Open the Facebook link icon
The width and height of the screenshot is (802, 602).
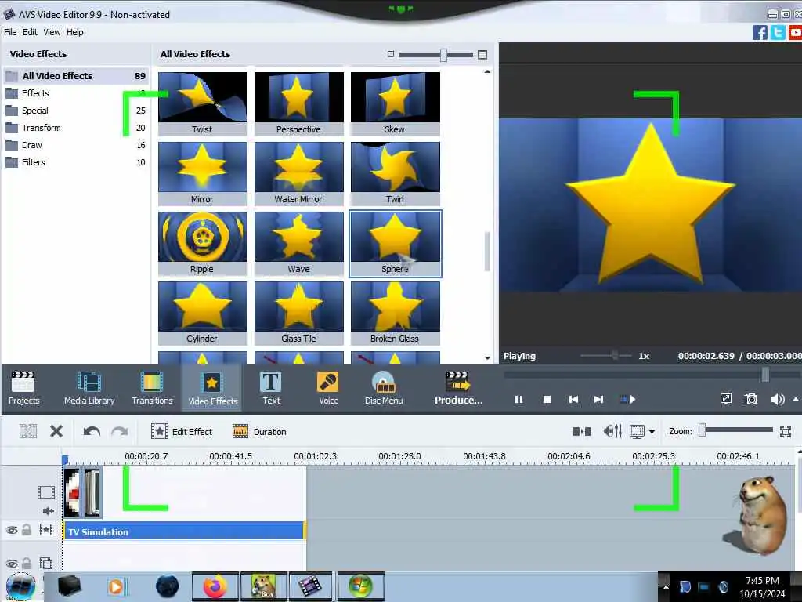click(x=760, y=33)
